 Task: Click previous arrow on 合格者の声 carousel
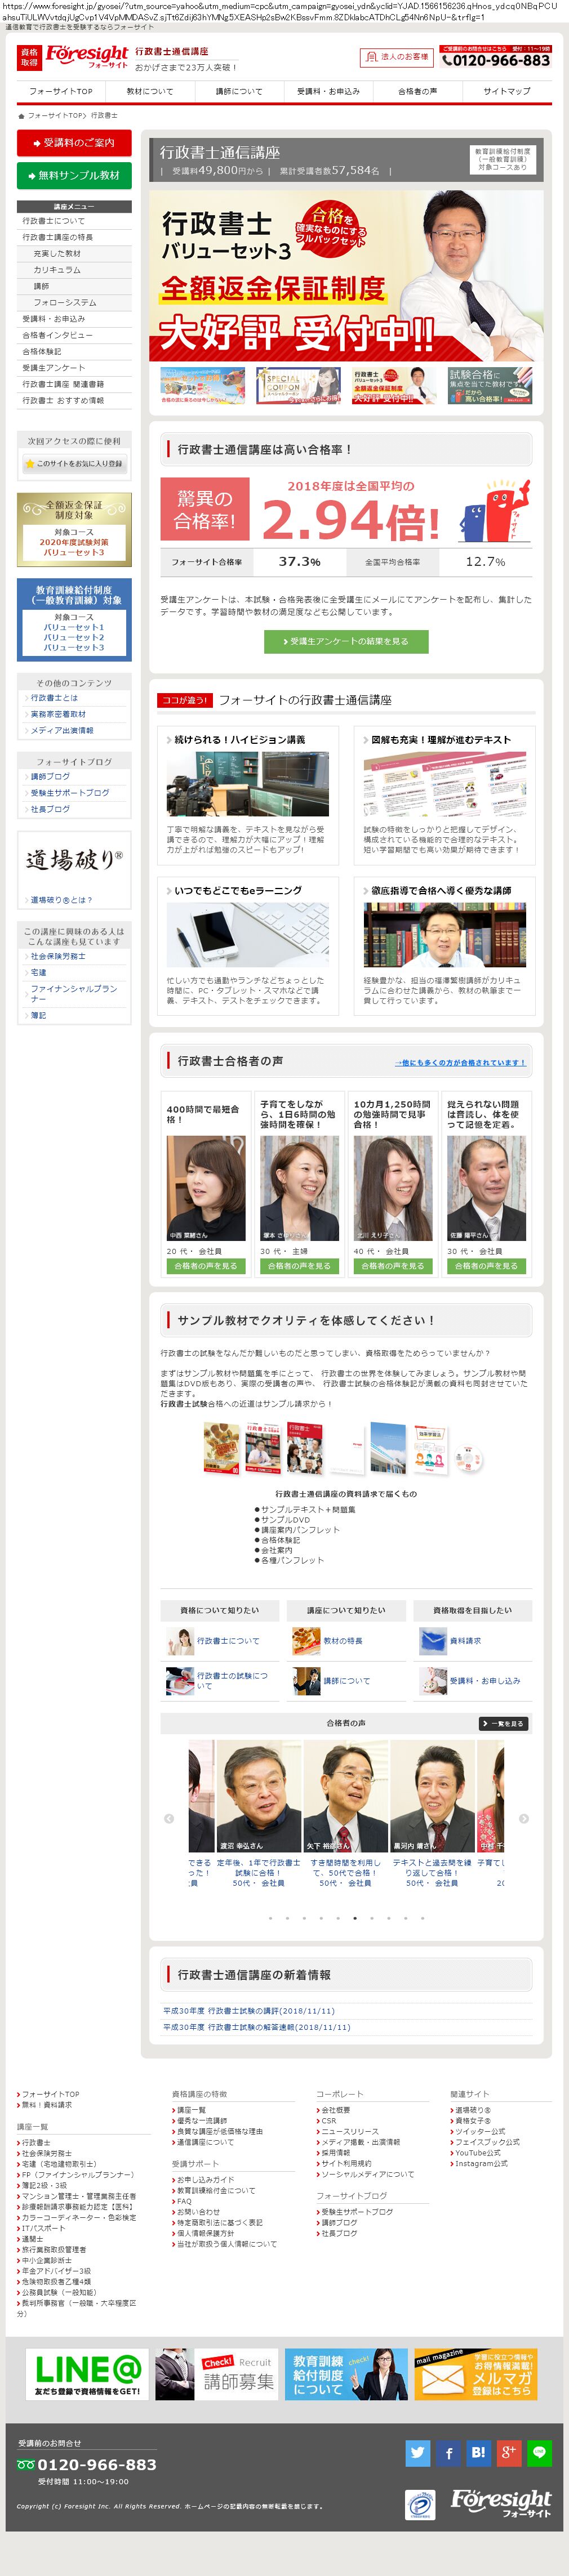[x=169, y=1818]
